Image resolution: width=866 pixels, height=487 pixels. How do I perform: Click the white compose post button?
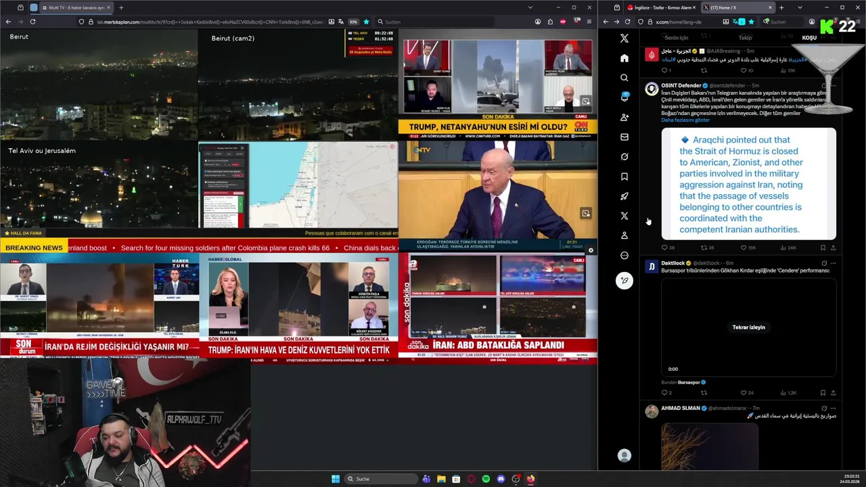click(624, 280)
